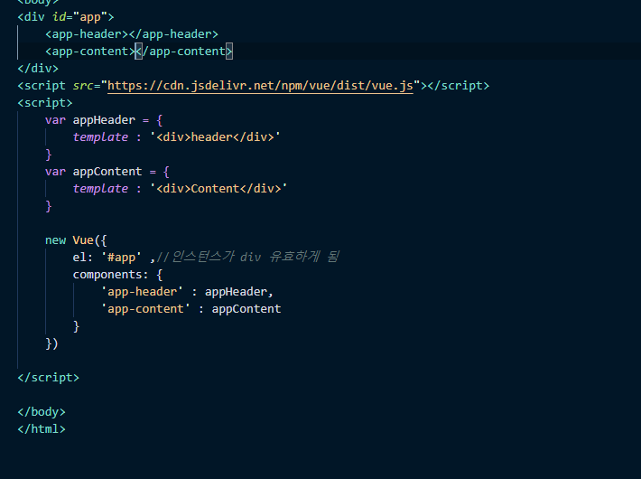Screen dimensions: 641x479
Task: Open the cdn.jsdelivr.net vue.js URL link
Action: (260, 86)
